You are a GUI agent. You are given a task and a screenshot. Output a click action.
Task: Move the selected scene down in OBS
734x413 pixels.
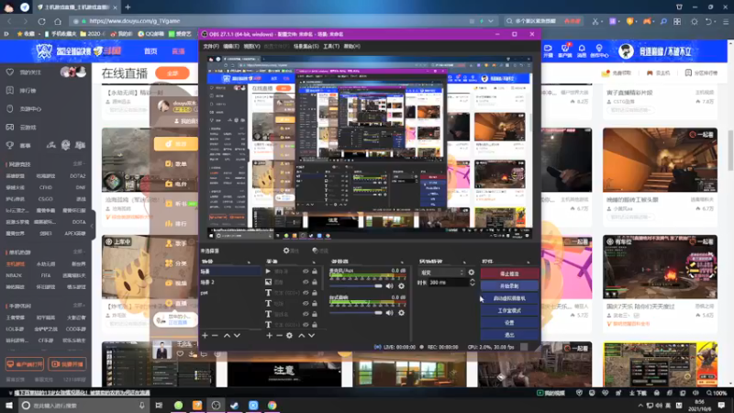(x=238, y=335)
